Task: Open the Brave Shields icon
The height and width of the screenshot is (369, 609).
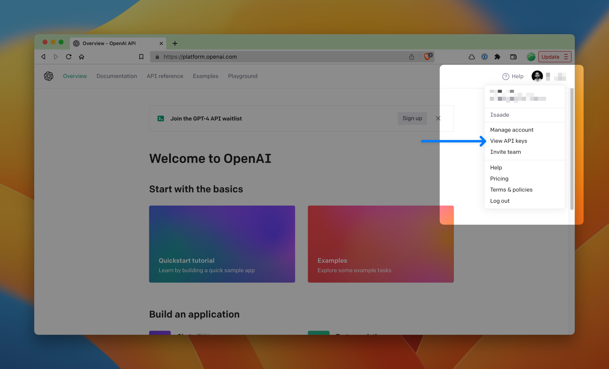Action: pyautogui.click(x=428, y=56)
